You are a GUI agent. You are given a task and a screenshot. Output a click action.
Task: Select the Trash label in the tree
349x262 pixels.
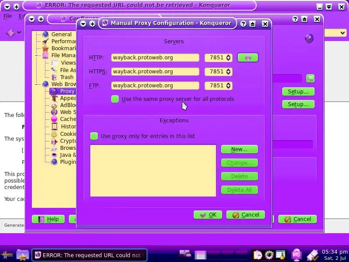pyautogui.click(x=67, y=77)
